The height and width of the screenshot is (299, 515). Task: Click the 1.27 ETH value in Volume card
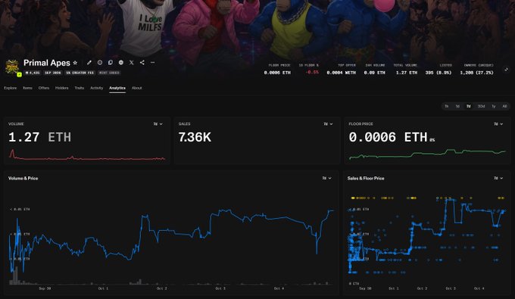(39, 137)
